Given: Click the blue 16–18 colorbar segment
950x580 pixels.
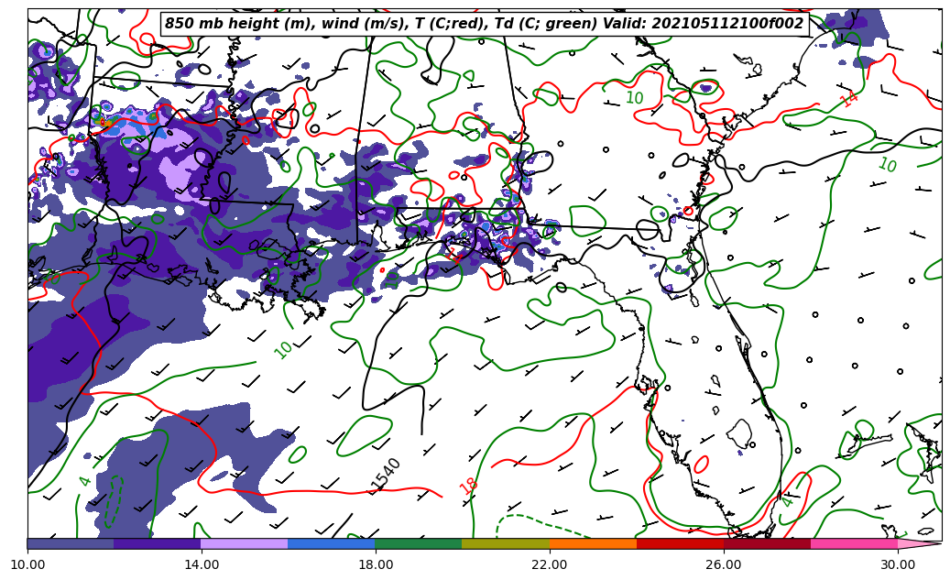Looking at the screenshot, I should click(332, 543).
